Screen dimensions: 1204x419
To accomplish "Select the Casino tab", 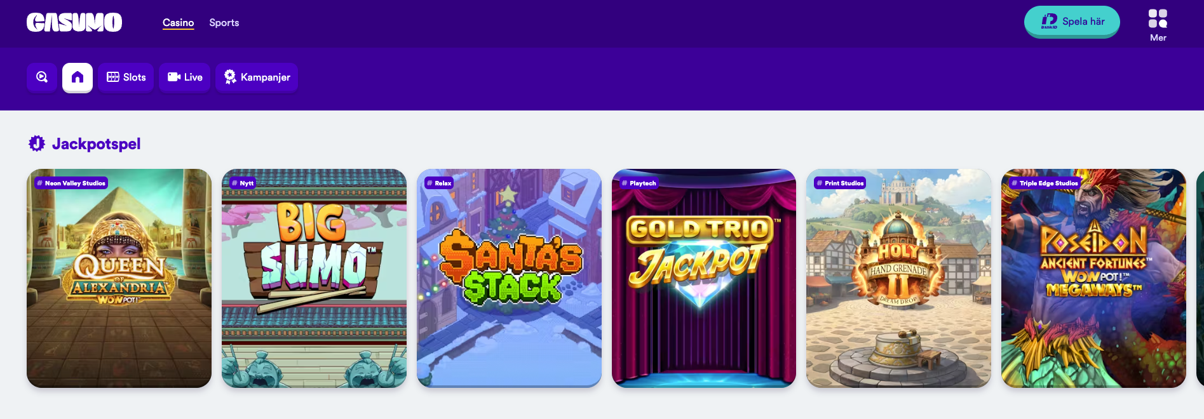I will (x=178, y=23).
